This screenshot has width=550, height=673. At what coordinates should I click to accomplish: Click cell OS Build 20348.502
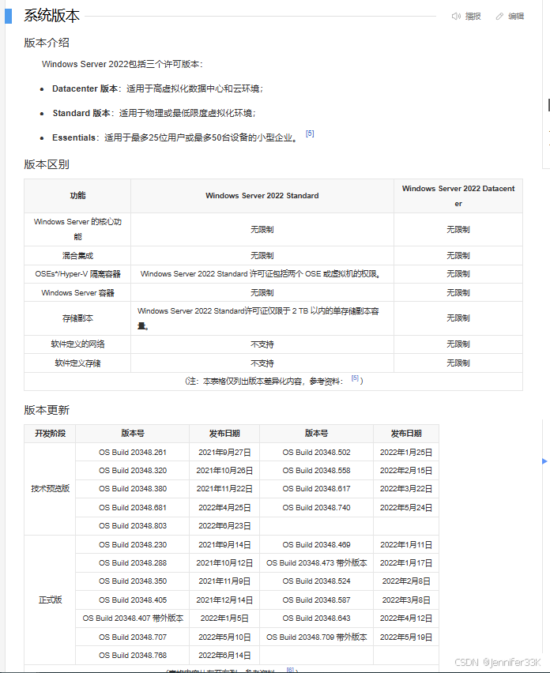[316, 453]
